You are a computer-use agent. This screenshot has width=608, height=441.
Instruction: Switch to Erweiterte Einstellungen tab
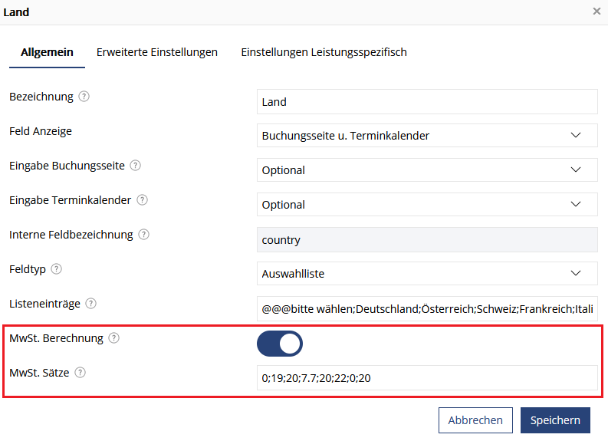click(157, 52)
